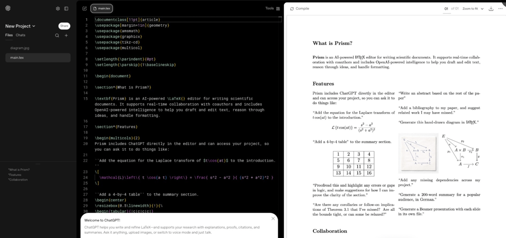Click the OpenAI logo icon
Screen dimensions: 506x238
8,8
